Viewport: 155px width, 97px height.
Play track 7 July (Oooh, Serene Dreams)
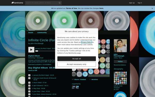[x=29, y=94]
